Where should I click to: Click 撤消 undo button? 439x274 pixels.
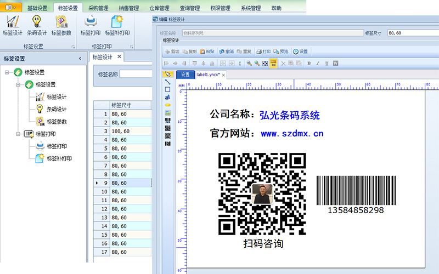pos(227,52)
